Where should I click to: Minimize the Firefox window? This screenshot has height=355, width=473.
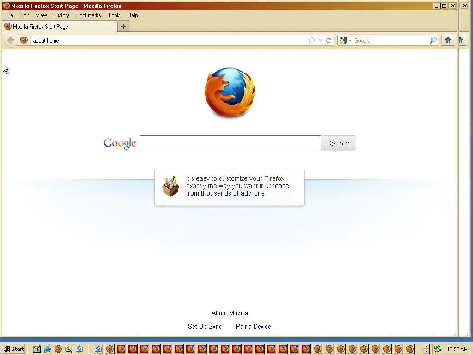coord(436,6)
